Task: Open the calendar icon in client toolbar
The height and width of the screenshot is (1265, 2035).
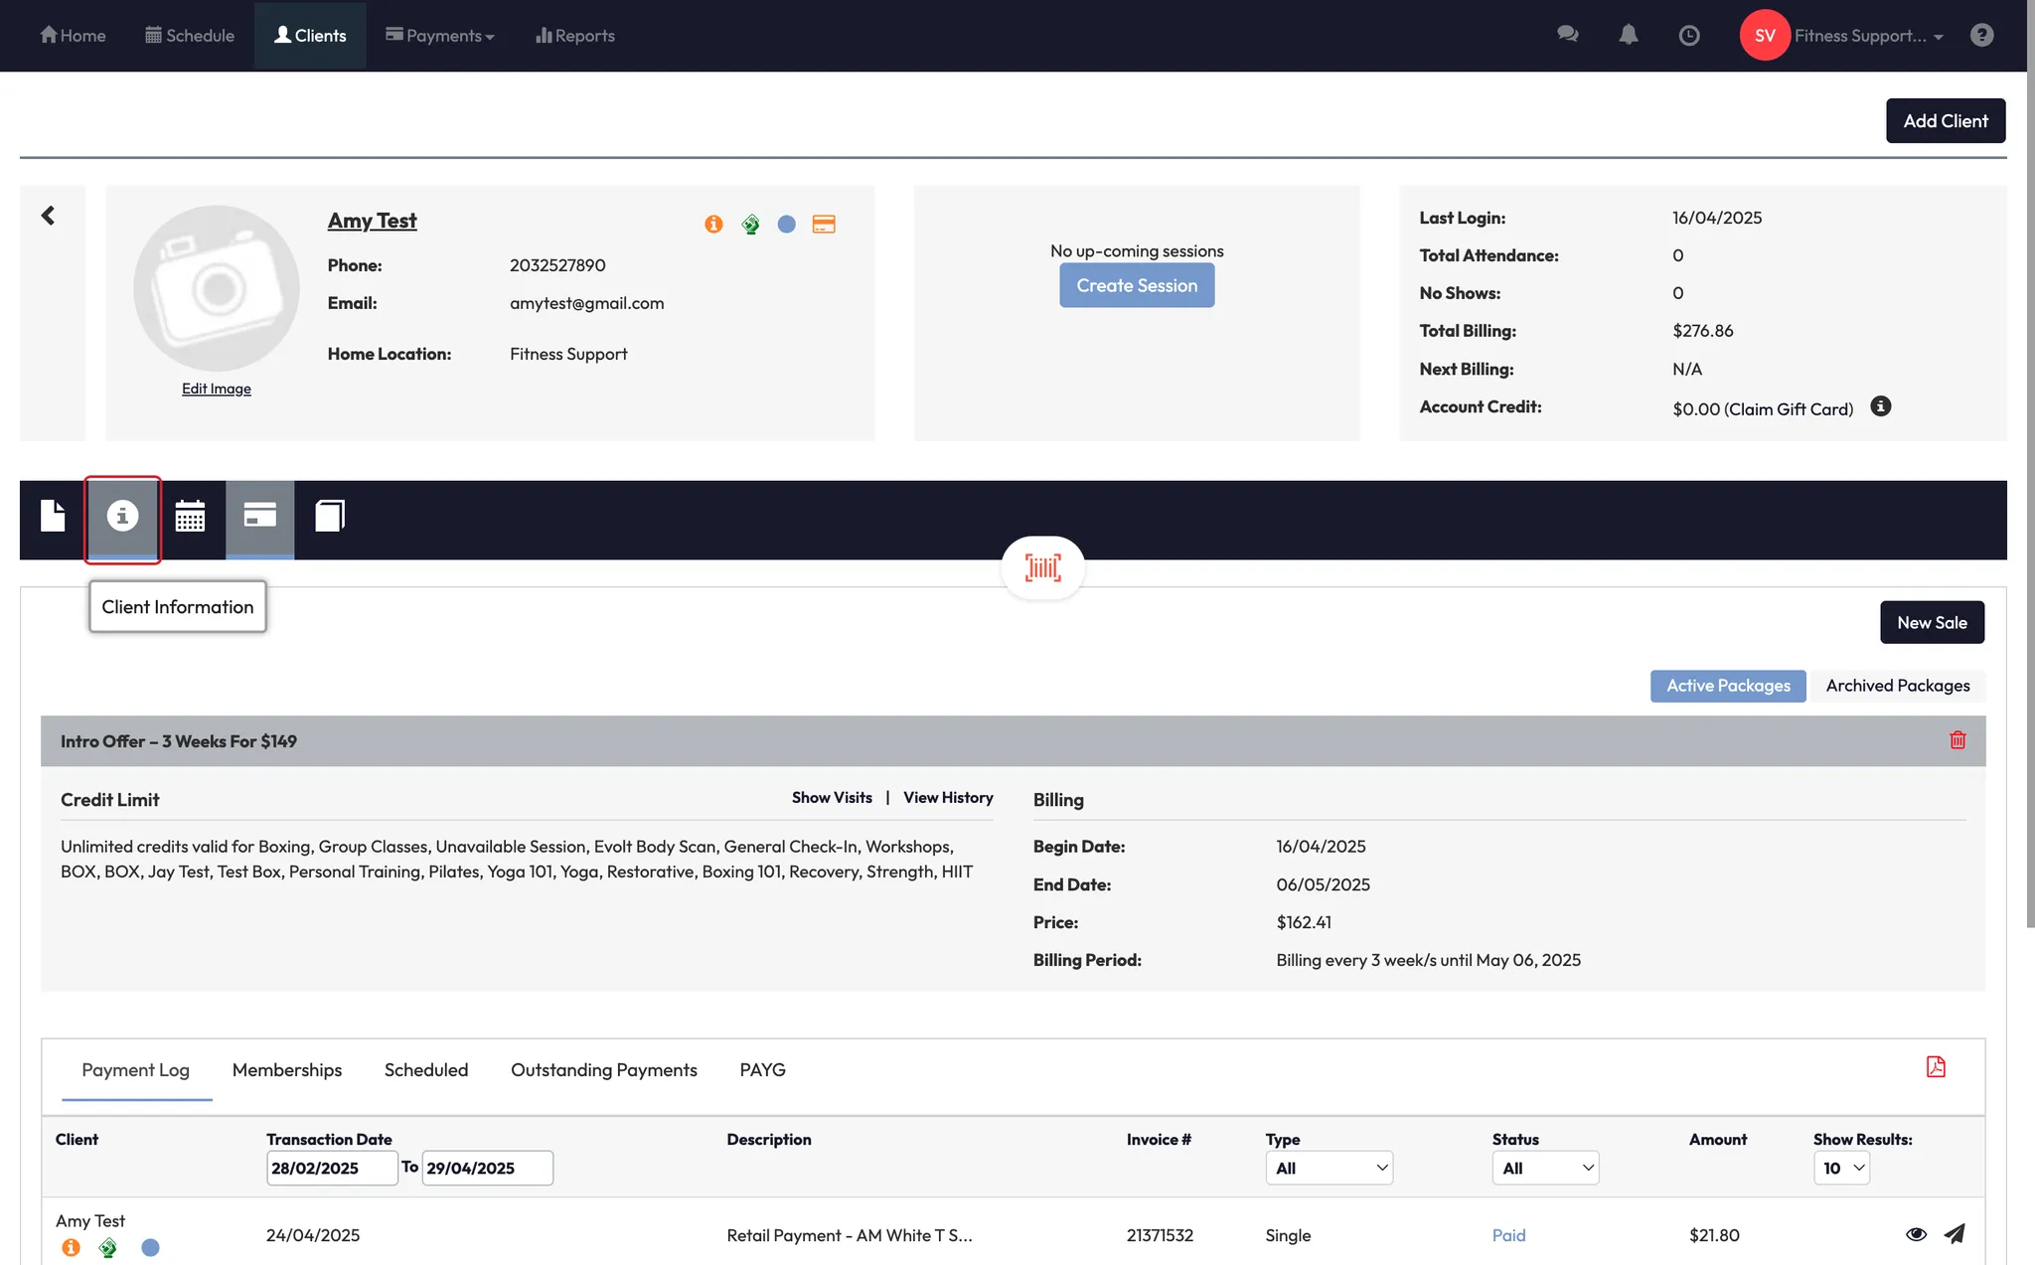Action: pos(190,517)
